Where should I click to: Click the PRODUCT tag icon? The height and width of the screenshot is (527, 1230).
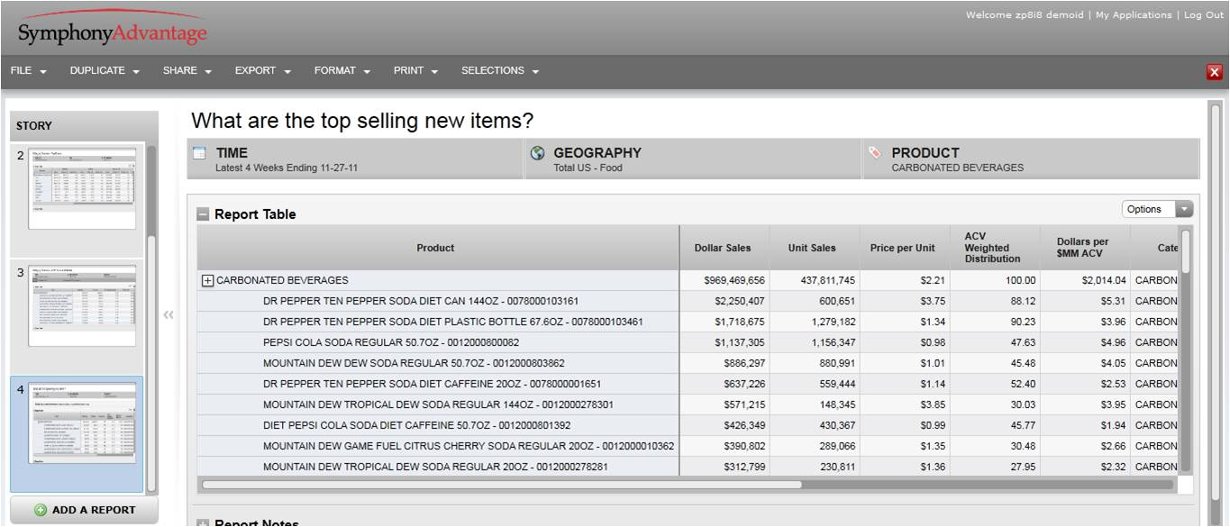875,154
